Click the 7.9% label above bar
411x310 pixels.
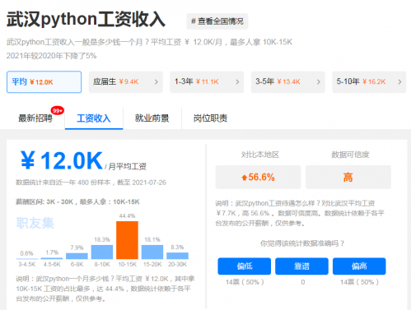tap(77, 248)
